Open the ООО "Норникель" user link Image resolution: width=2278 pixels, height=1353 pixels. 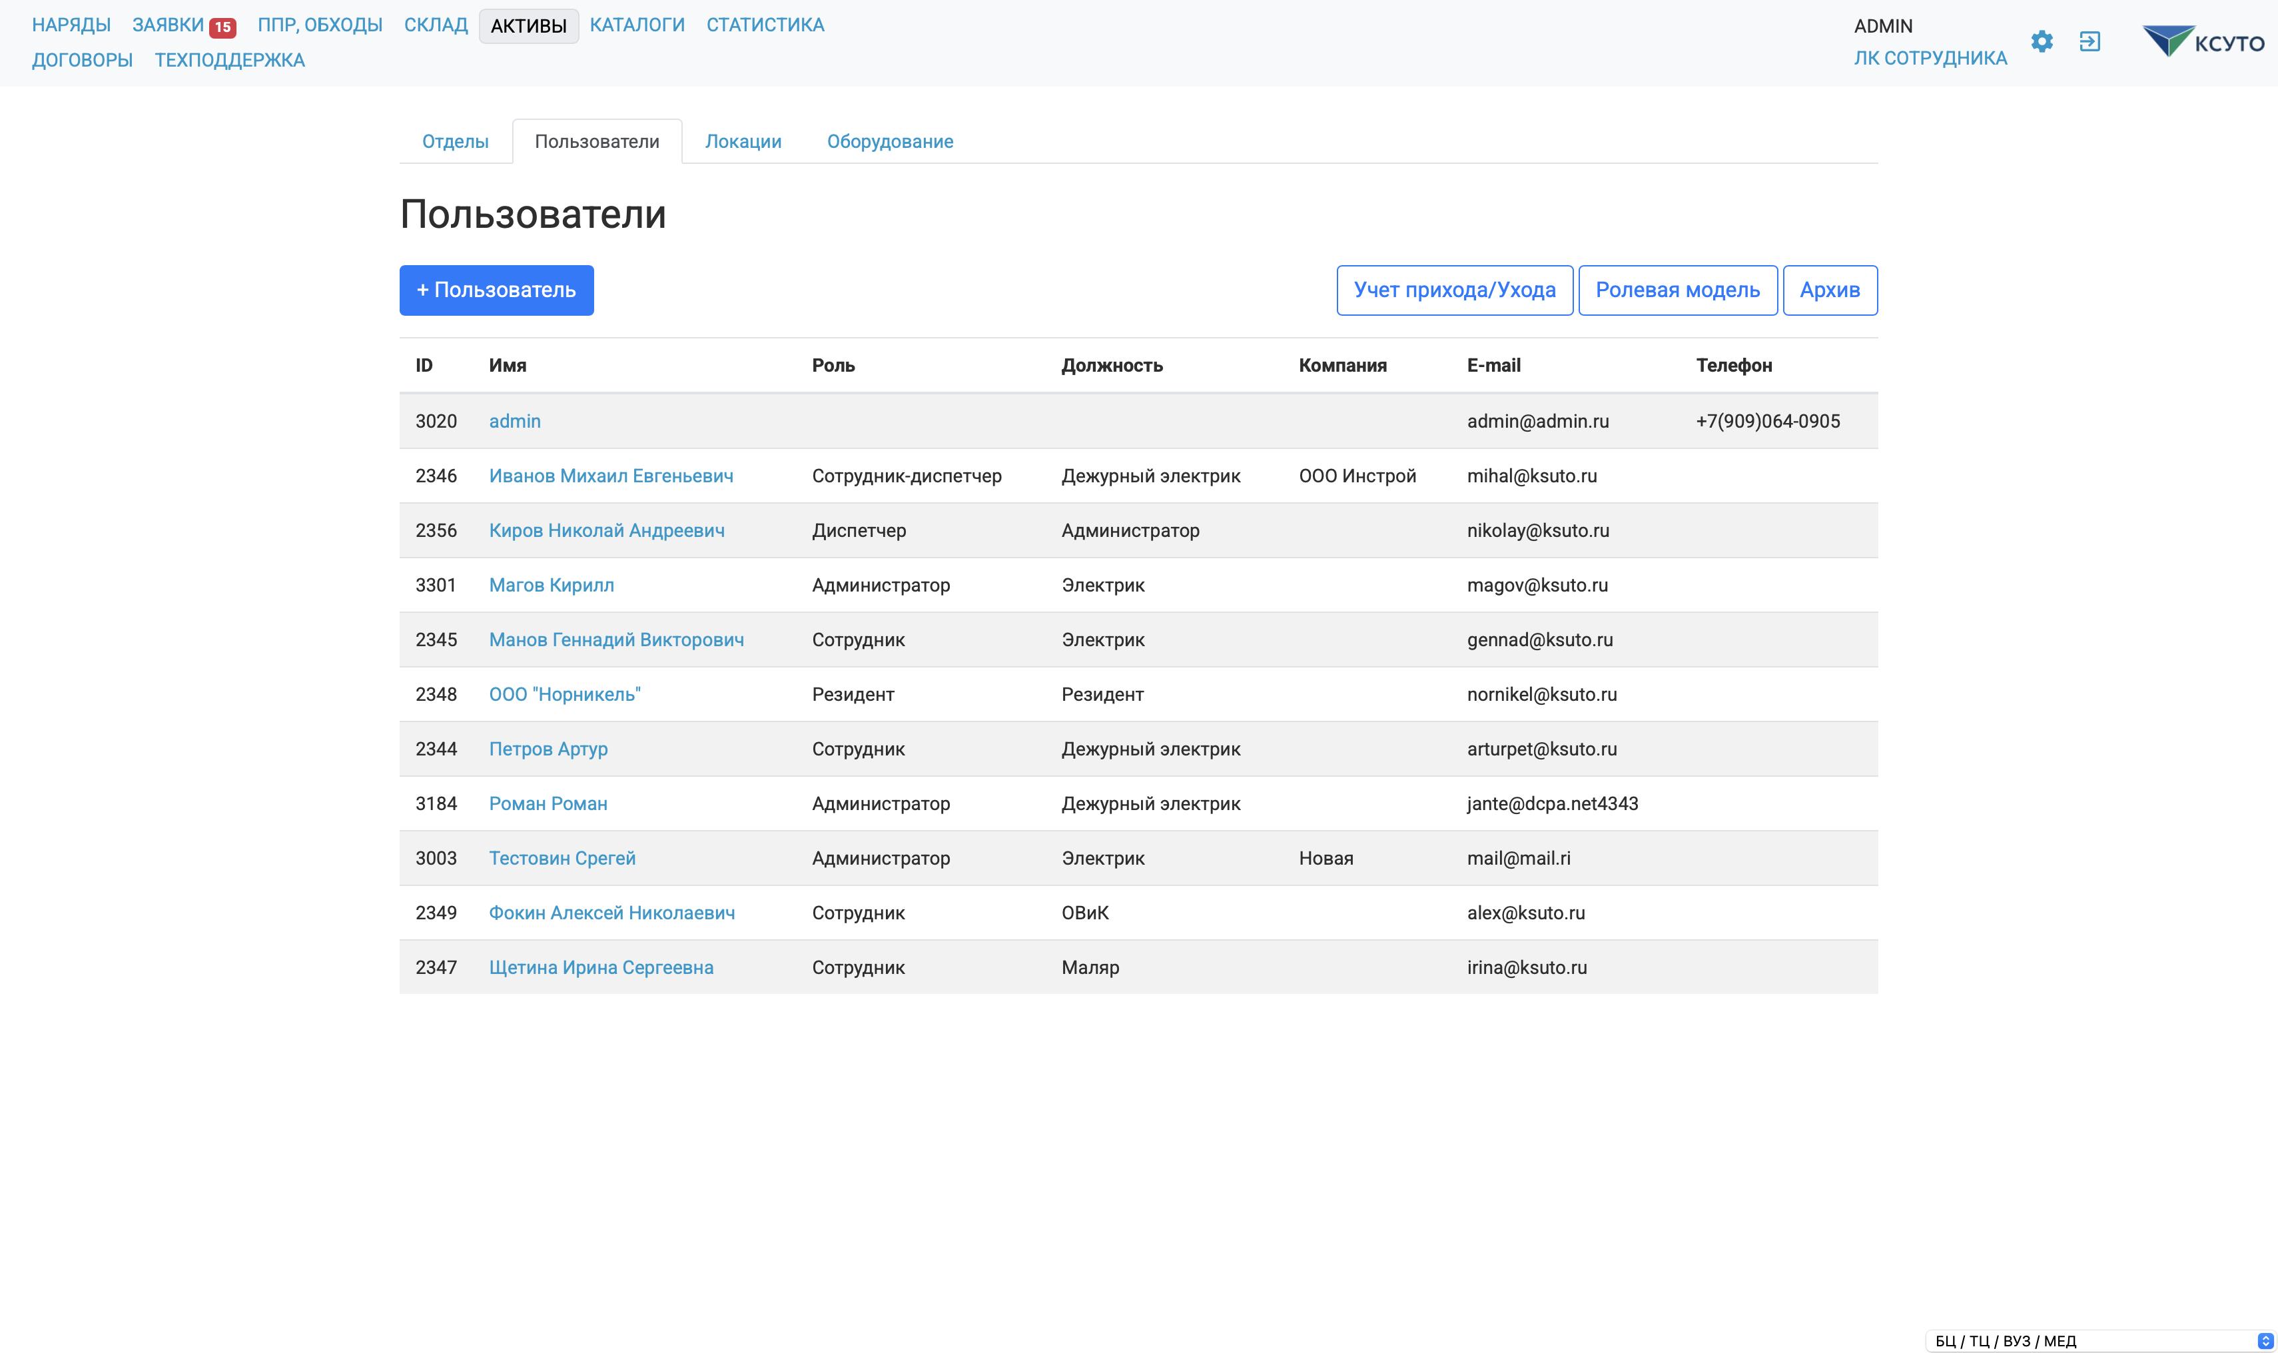pos(564,695)
